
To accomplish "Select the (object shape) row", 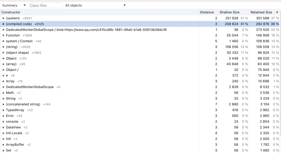I will [17, 53].
